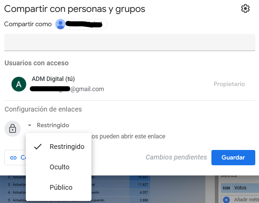Click the Usuarios con acceso heading
Viewport: 259px width, 203px height.
(36, 63)
